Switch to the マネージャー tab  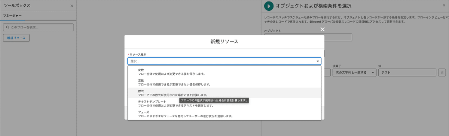[12, 16]
